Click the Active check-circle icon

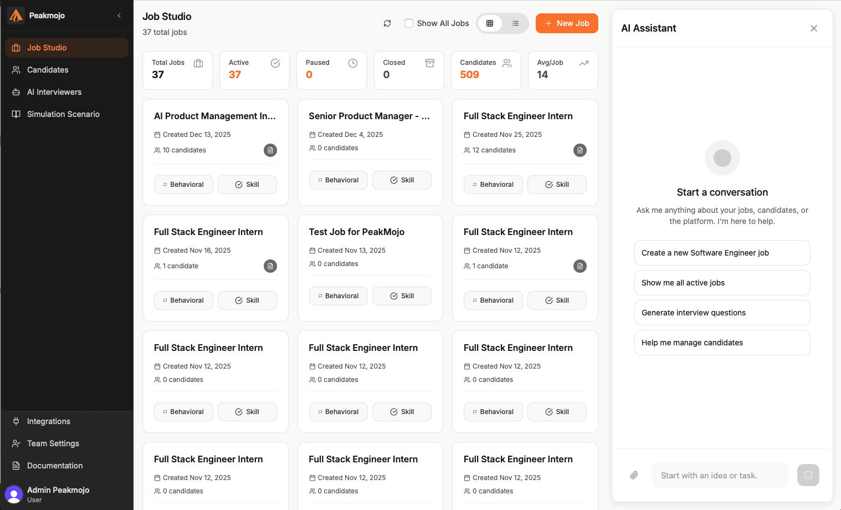(x=275, y=63)
